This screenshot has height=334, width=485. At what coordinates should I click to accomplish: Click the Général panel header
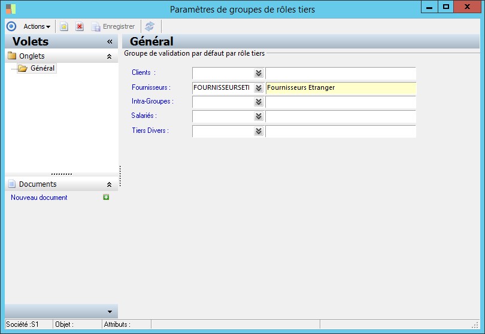coord(301,41)
